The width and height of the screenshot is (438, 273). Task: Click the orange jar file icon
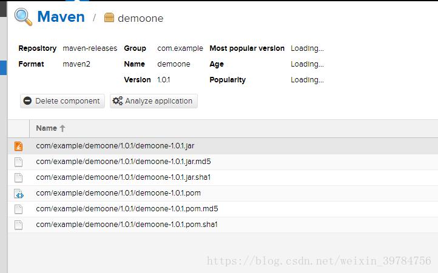pos(18,146)
